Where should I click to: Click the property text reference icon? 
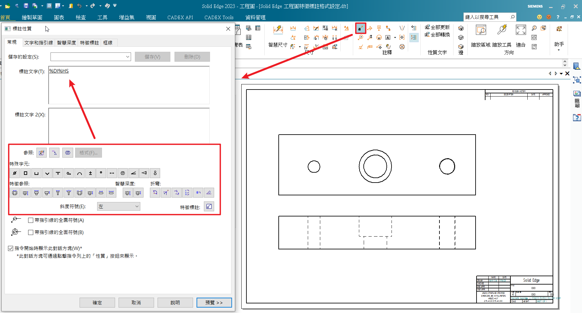[x=42, y=153]
